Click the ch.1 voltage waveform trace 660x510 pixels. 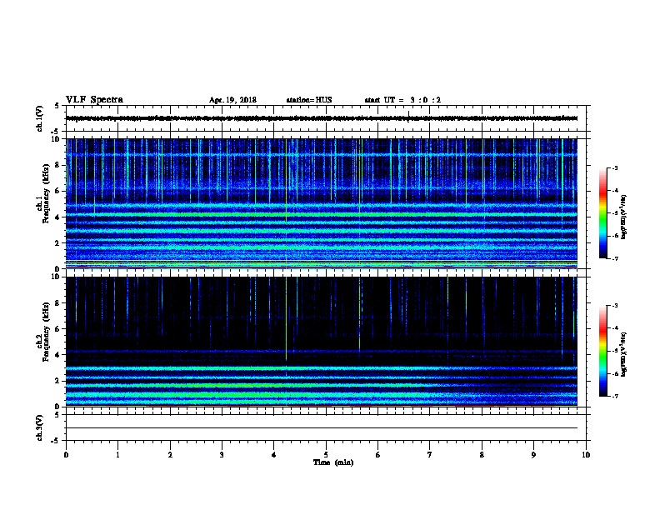pyautogui.click(x=322, y=118)
